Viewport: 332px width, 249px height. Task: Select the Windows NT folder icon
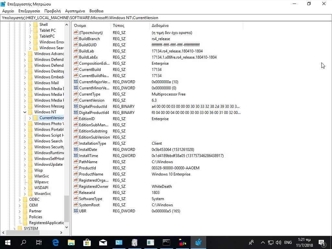[30, 112]
